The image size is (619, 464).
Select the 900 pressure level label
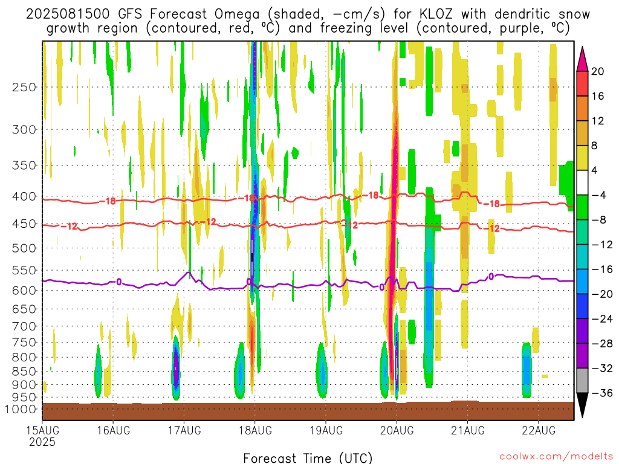coord(24,385)
